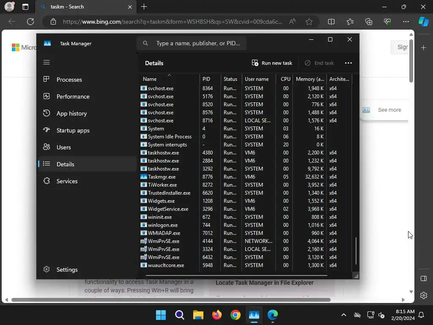Sort by CPU column header
The image size is (433, 325).
285,79
